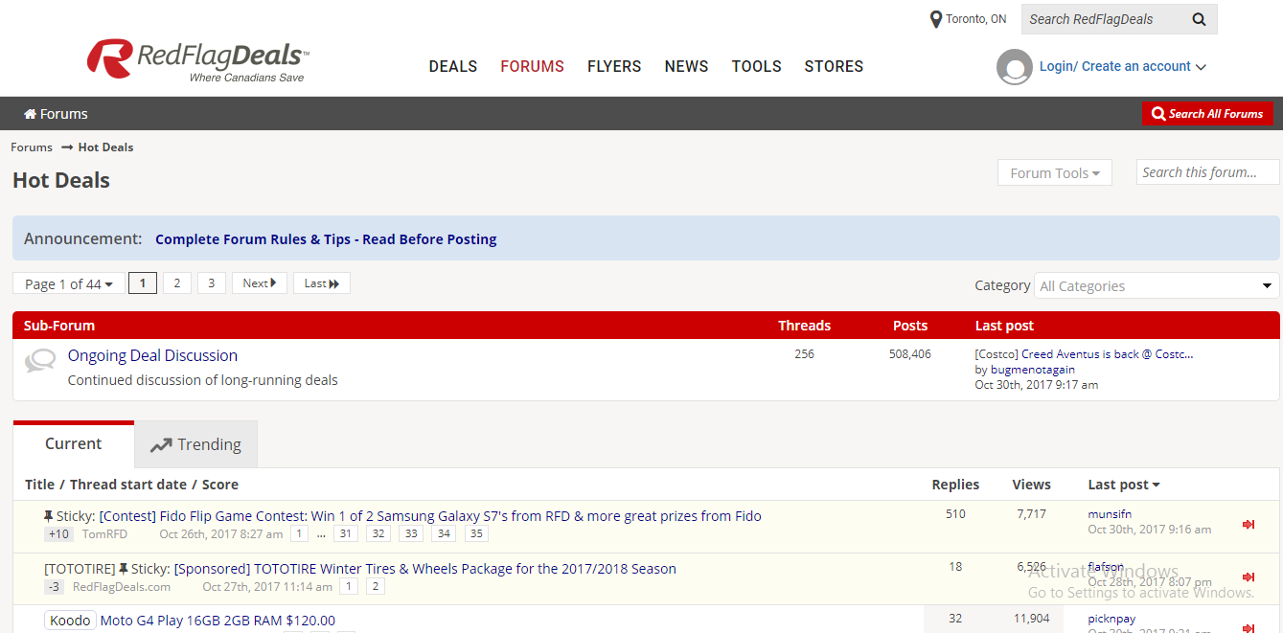Click the Forums breadcrumb link

coord(32,147)
